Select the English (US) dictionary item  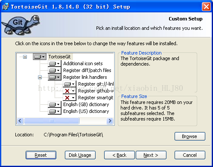pyautogui.click(x=86, y=111)
